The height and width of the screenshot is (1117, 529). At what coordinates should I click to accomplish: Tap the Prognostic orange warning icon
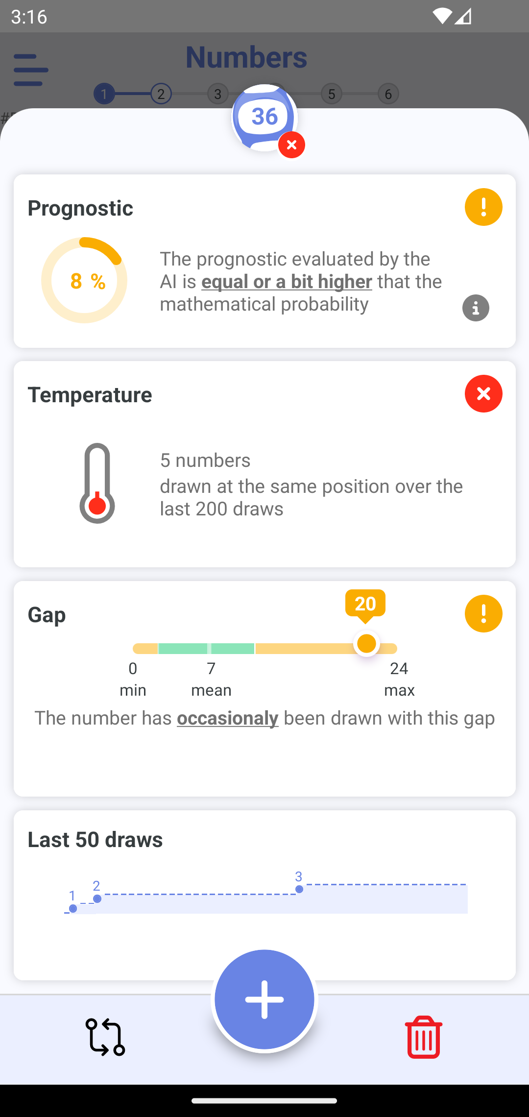483,207
